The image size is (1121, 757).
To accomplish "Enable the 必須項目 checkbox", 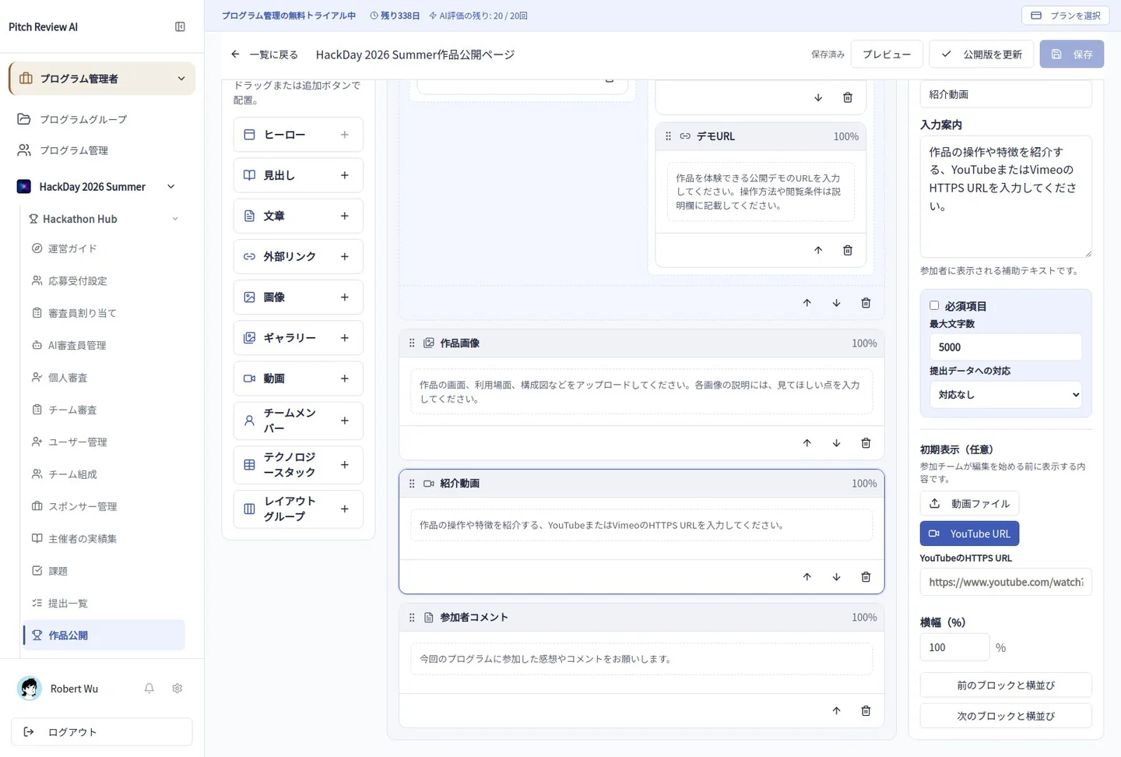I will 934,305.
